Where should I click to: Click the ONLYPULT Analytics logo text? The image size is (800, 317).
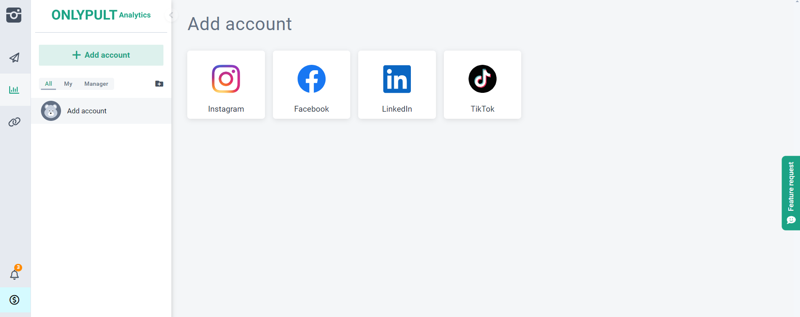click(101, 15)
